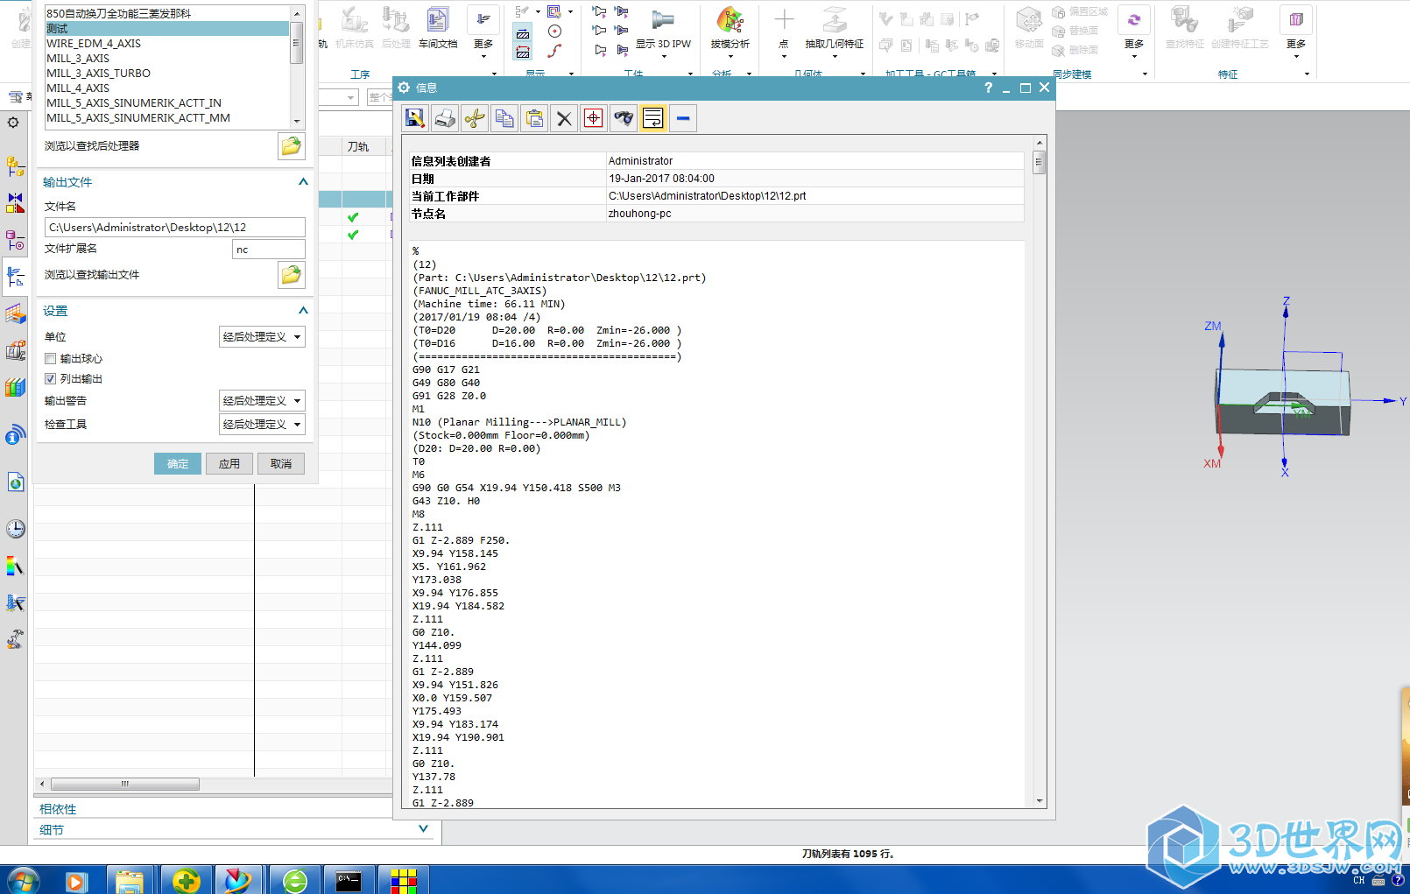Image resolution: width=1410 pixels, height=894 pixels.
Task: Open the 工件 group dropdown arrow
Action: tap(691, 74)
